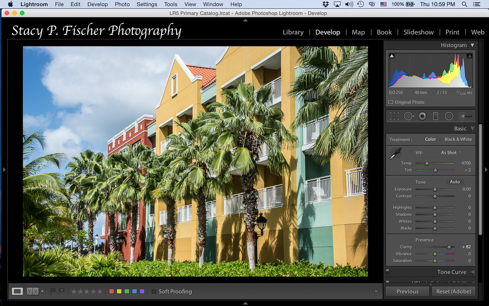The height and width of the screenshot is (306, 489).
Task: Toggle shadow clipping indicator in histogram
Action: [392, 56]
